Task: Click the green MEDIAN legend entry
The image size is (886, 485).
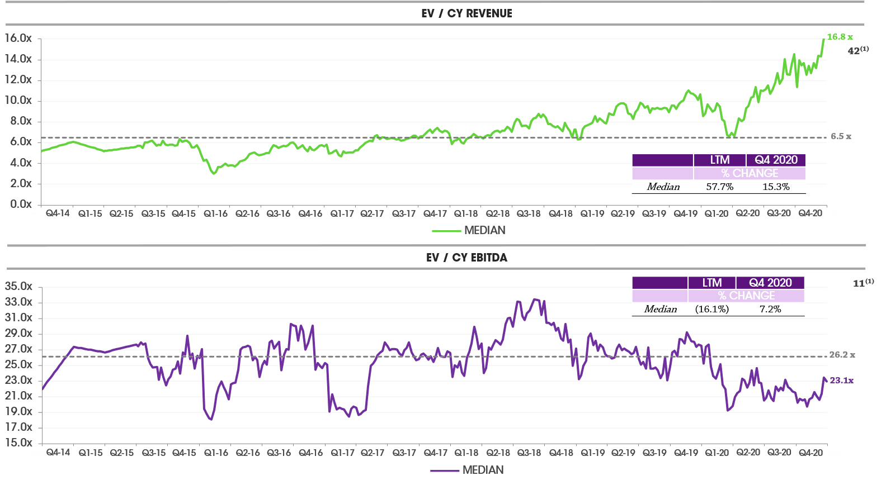Action: tap(469, 230)
